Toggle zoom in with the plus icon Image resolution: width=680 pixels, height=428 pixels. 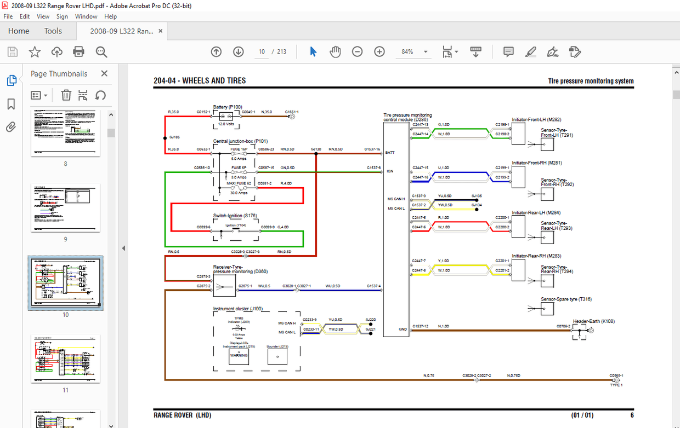[379, 51]
